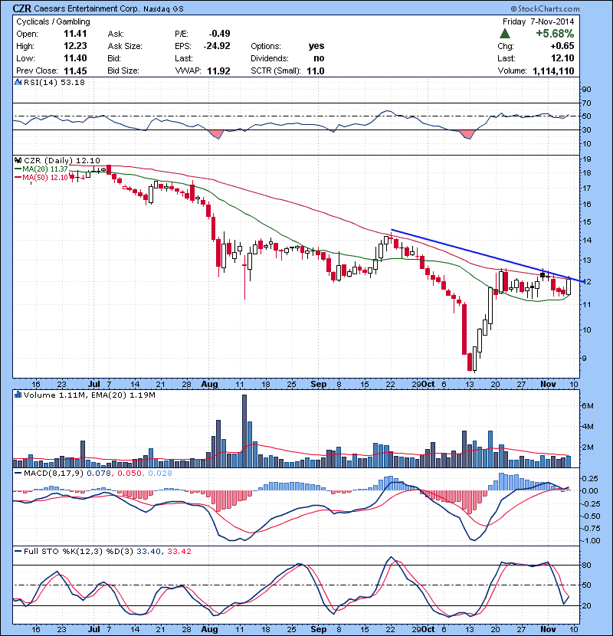Click the blue descending trendline on price chart
The width and height of the screenshot is (613, 636).
click(487, 255)
